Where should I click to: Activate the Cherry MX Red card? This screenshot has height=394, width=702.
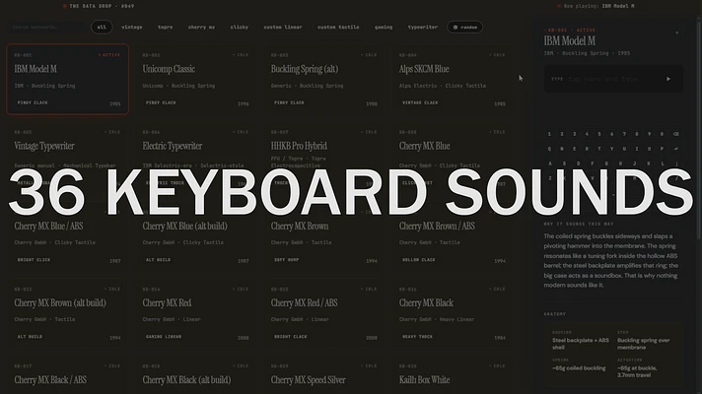pos(195,313)
